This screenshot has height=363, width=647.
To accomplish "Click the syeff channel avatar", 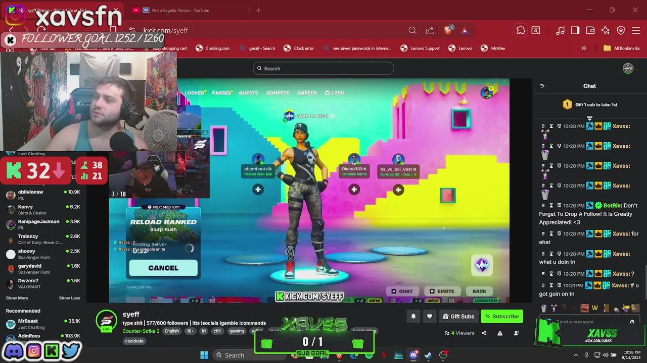I will pos(107,320).
